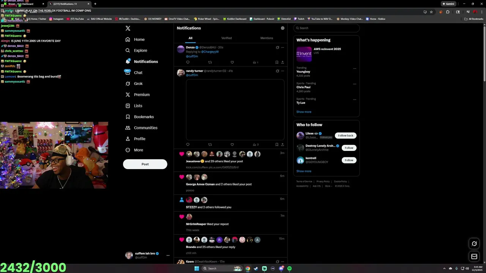Share Denzo's post

tap(282, 62)
